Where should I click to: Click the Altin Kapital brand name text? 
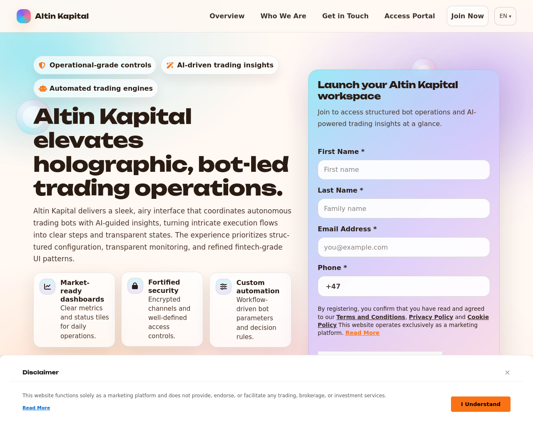click(62, 16)
